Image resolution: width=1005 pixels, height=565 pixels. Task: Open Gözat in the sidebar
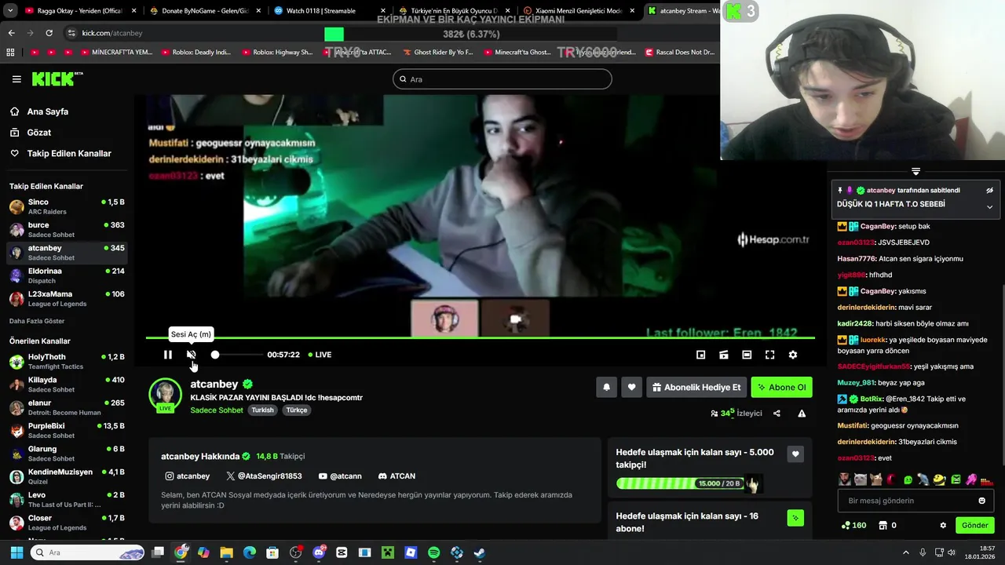tap(31, 133)
